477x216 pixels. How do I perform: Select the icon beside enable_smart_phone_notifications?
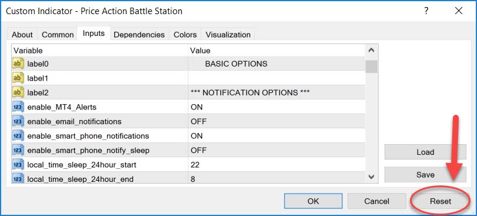click(x=18, y=136)
